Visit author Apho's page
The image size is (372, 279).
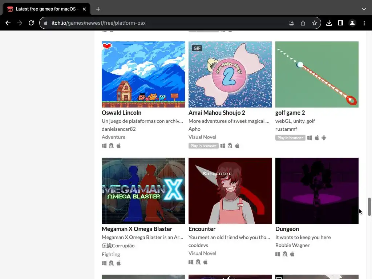point(194,129)
